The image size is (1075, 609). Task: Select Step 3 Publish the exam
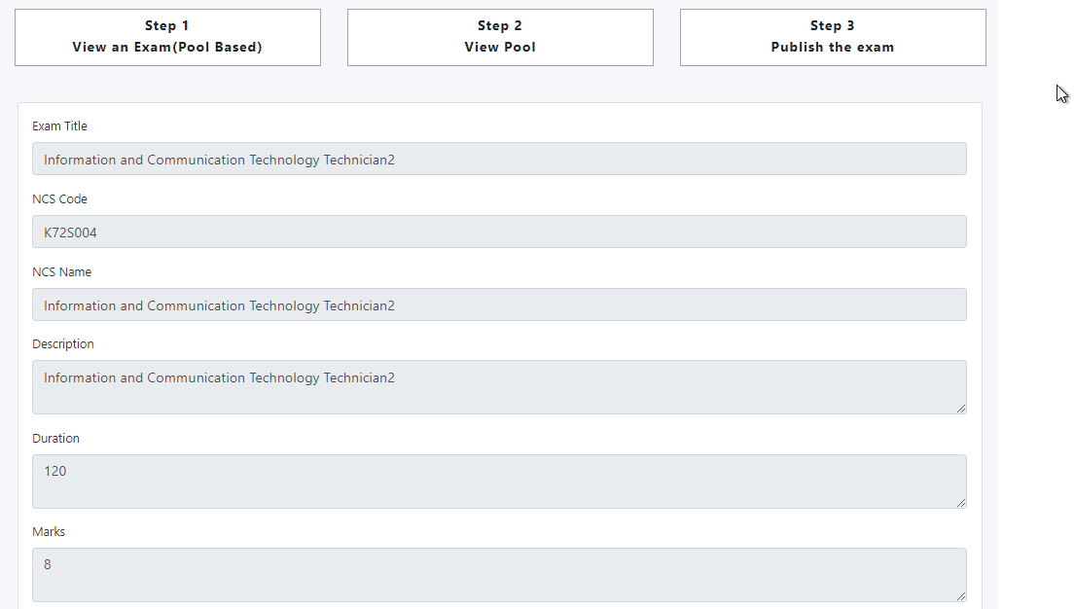833,37
